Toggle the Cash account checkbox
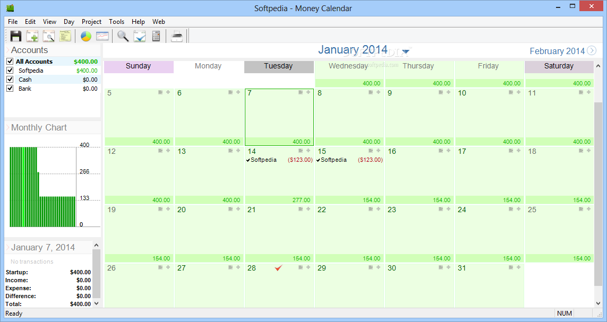Viewport: 607px width, 322px height. [10, 79]
